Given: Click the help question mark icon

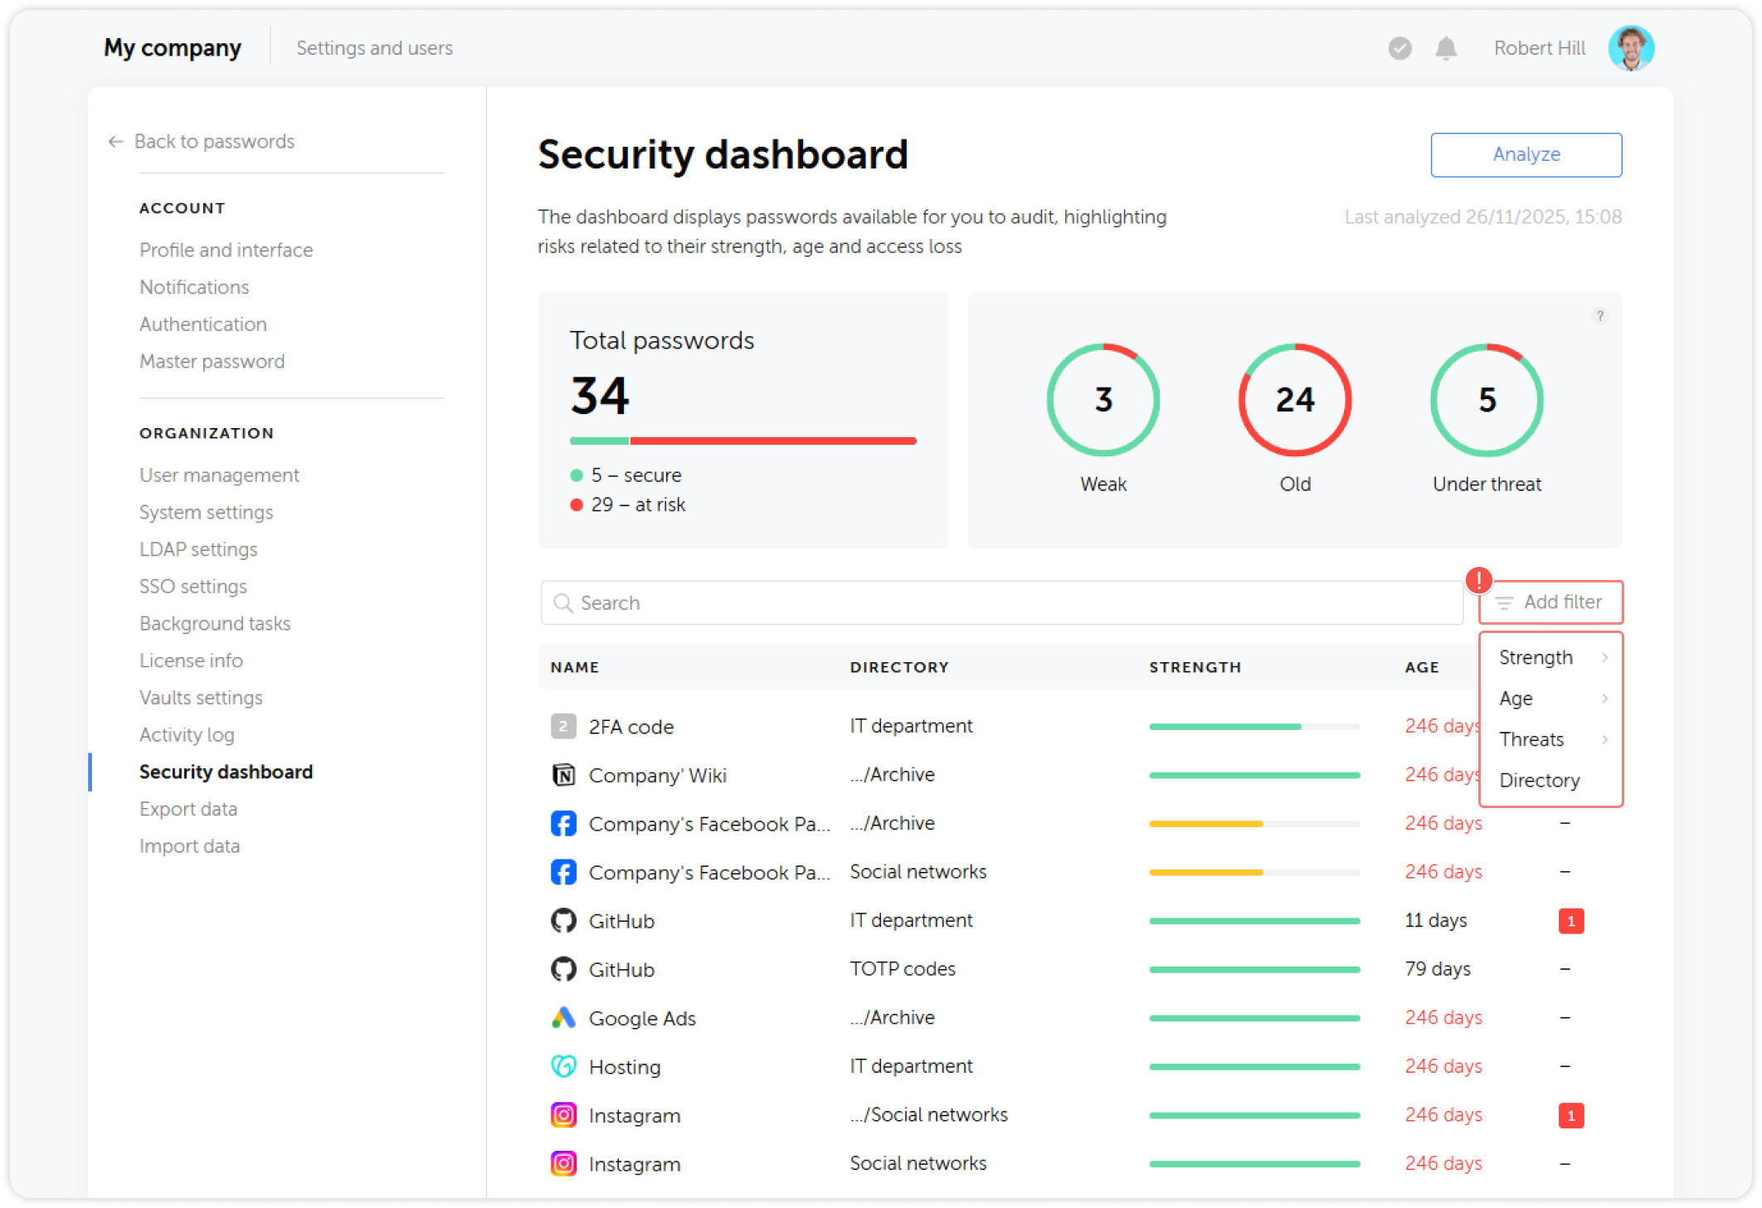Looking at the screenshot, I should click(1600, 315).
